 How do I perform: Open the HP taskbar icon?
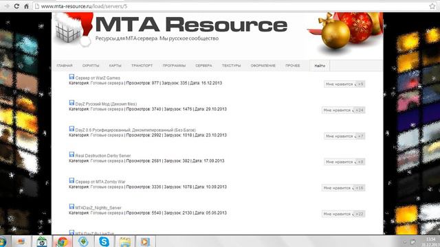pos(42,242)
